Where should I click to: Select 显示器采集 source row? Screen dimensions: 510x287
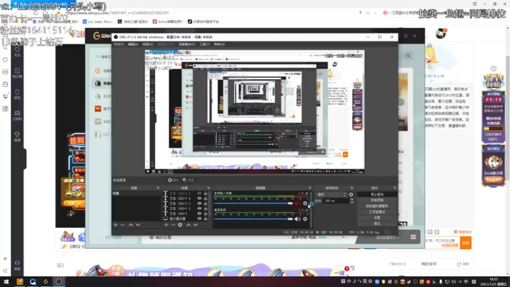[x=185, y=219]
